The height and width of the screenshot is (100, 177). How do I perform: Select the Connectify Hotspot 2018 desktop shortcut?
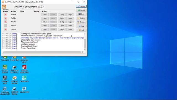[x=5, y=91]
